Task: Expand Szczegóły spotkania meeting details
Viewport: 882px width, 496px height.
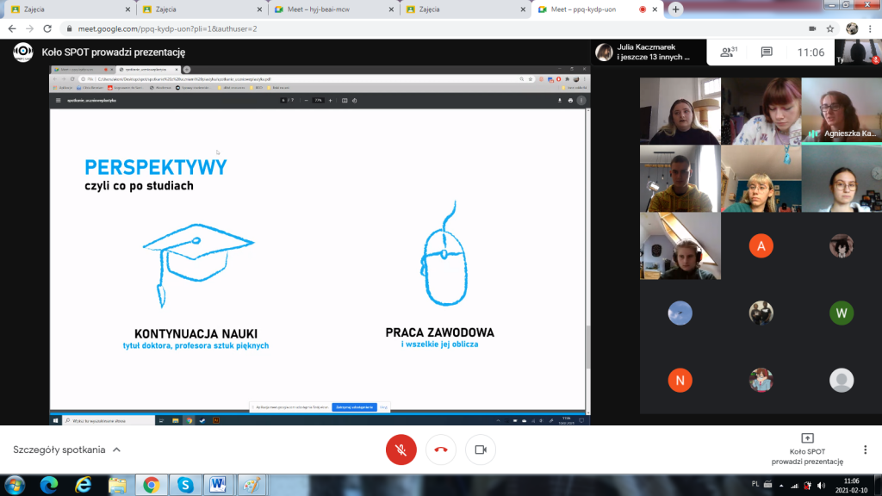Action: pos(67,449)
